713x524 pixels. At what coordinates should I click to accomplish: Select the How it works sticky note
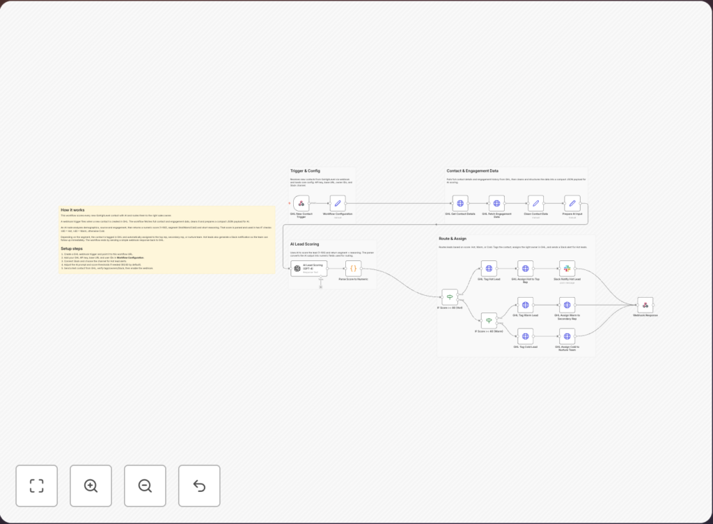tap(167, 239)
